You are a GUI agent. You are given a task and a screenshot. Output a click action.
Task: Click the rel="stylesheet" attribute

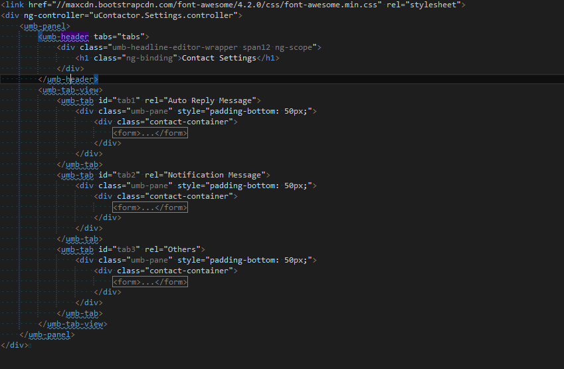click(423, 5)
